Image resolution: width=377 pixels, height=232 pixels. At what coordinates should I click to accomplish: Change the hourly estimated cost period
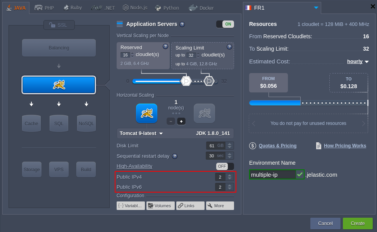[x=358, y=61]
